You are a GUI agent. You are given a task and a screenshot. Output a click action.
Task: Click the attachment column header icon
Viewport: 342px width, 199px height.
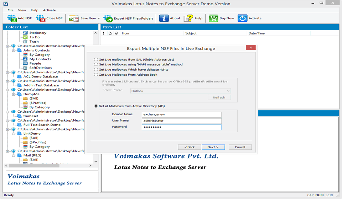point(116,33)
